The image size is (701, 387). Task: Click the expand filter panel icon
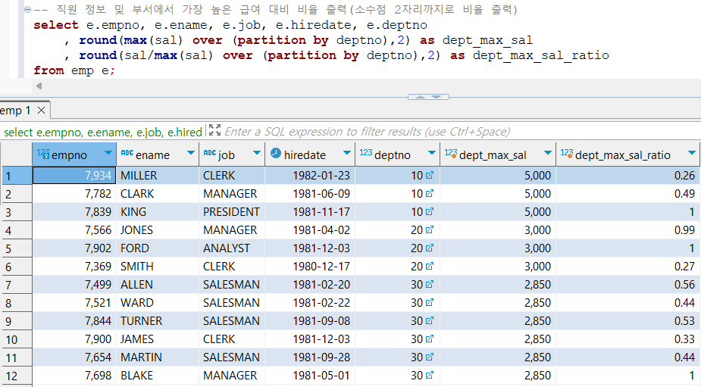coord(214,130)
